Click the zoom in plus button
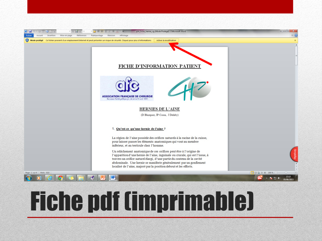 (x=296, y=173)
